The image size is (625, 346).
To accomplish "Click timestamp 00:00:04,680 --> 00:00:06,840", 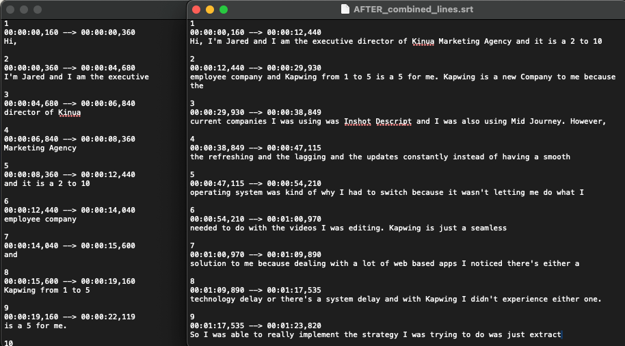I will pyautogui.click(x=70, y=103).
